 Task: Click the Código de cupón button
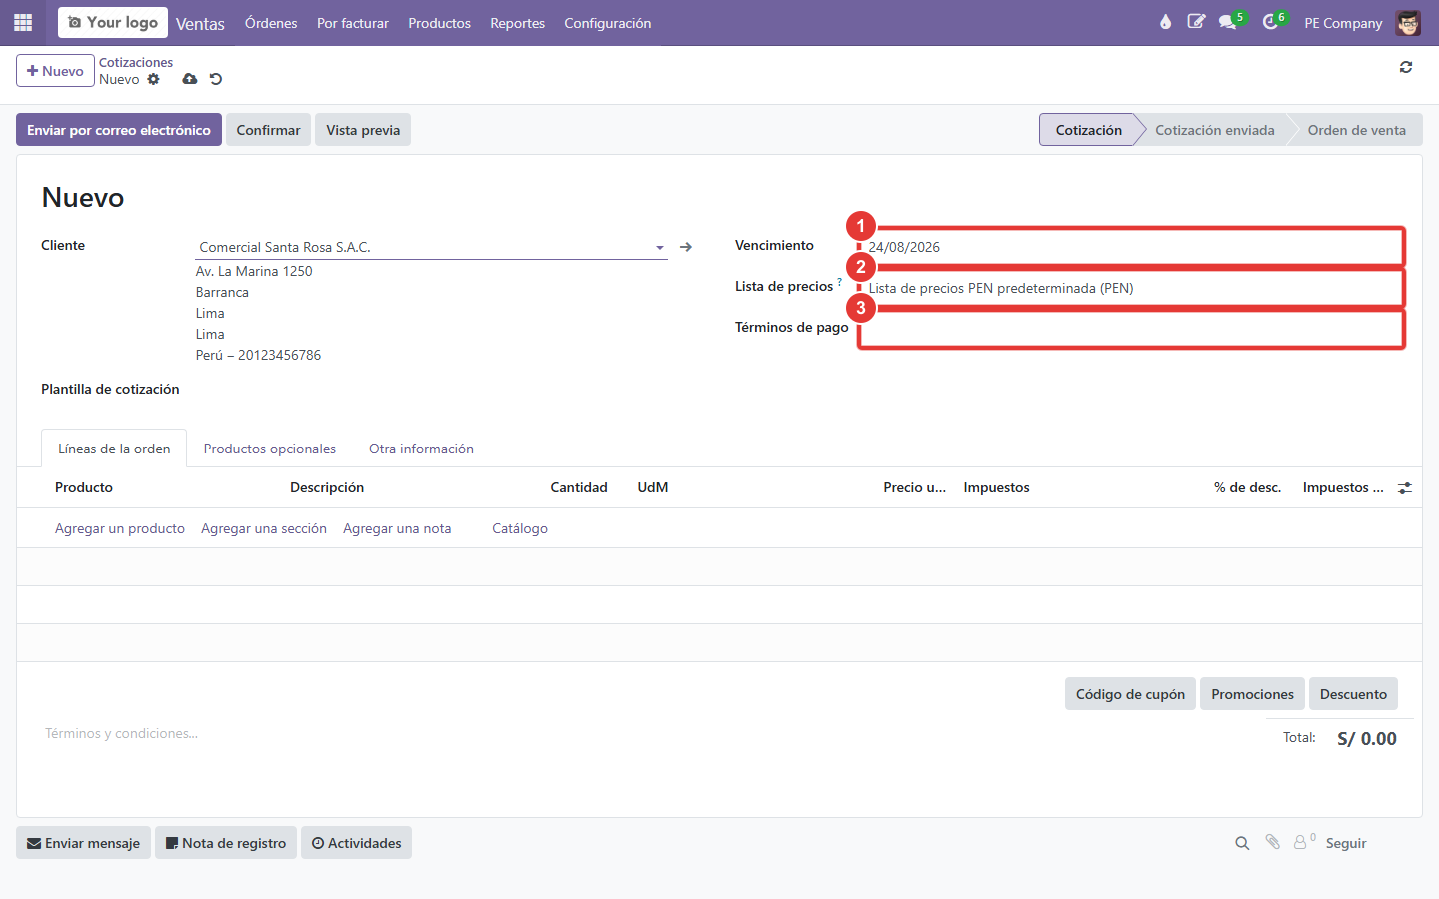click(x=1130, y=694)
